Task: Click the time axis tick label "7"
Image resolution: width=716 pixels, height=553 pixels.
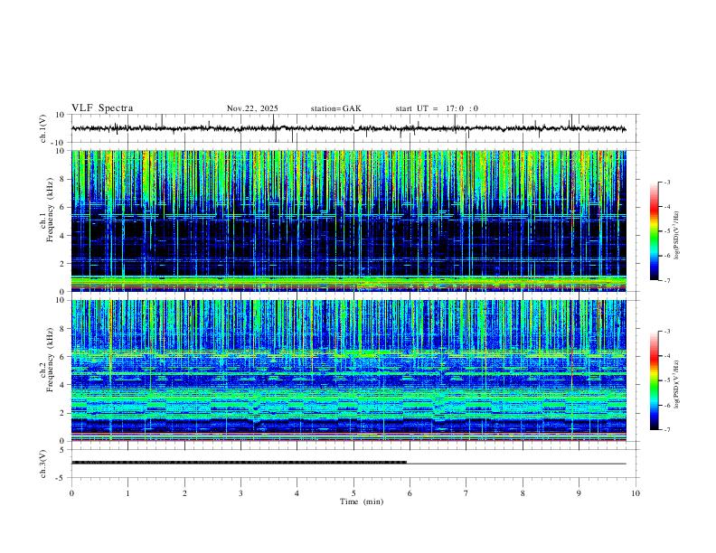Action: tap(466, 493)
